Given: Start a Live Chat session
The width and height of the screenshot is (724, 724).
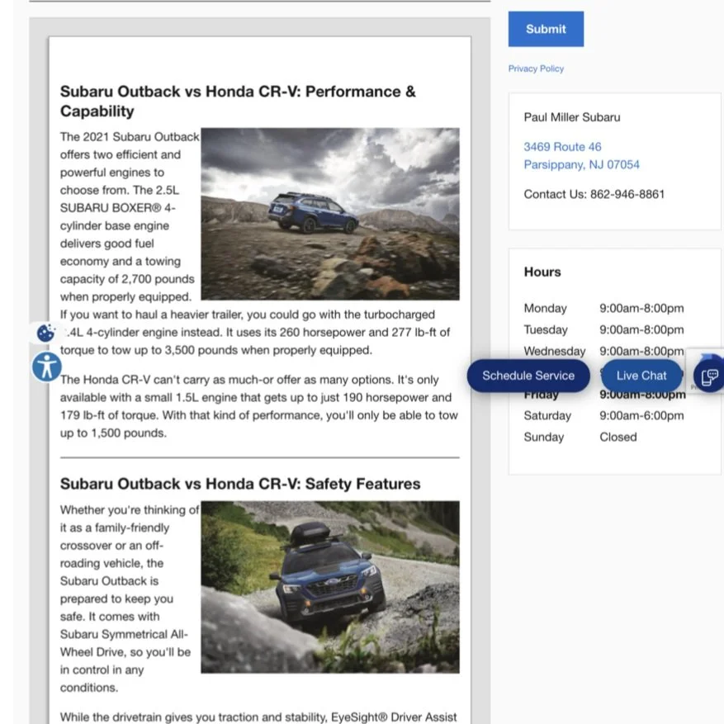Looking at the screenshot, I should (x=641, y=376).
